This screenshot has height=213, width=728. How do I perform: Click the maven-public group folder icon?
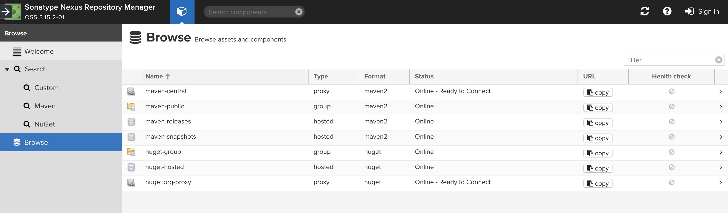tap(131, 106)
